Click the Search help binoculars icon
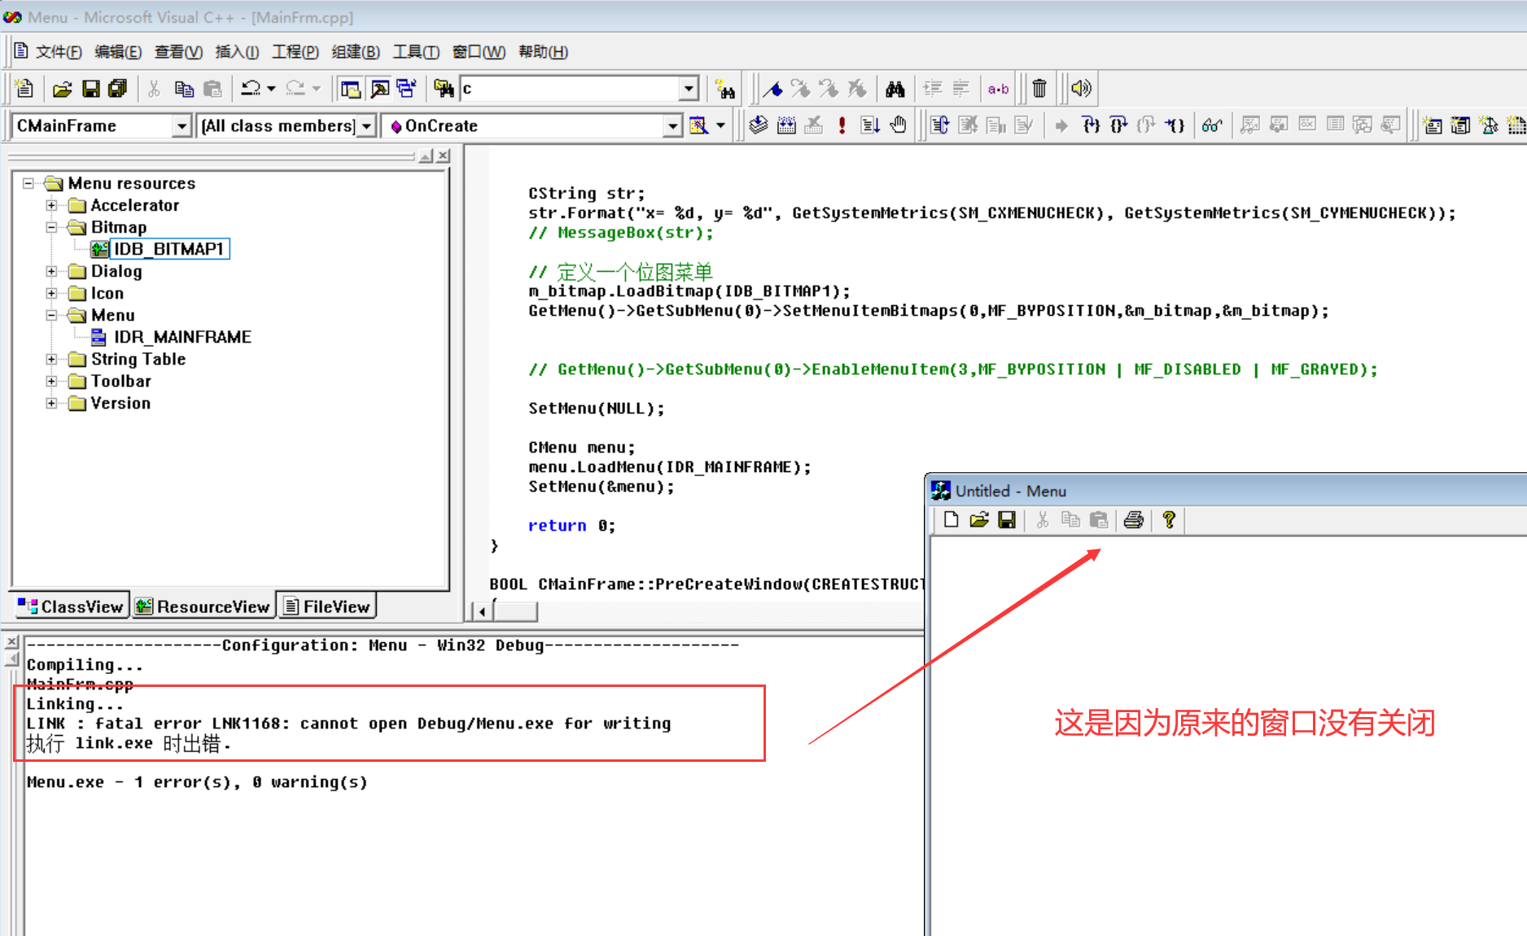This screenshot has height=936, width=1527. pos(724,88)
